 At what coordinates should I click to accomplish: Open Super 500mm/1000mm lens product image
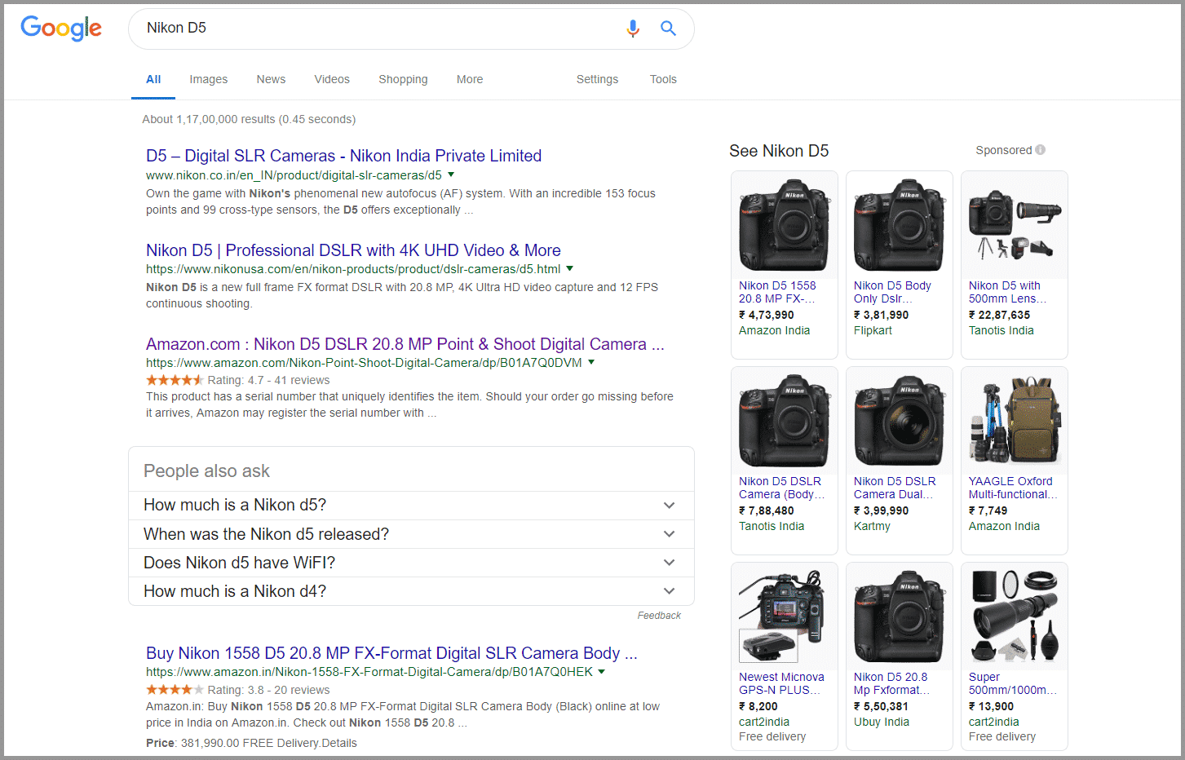[1015, 617]
